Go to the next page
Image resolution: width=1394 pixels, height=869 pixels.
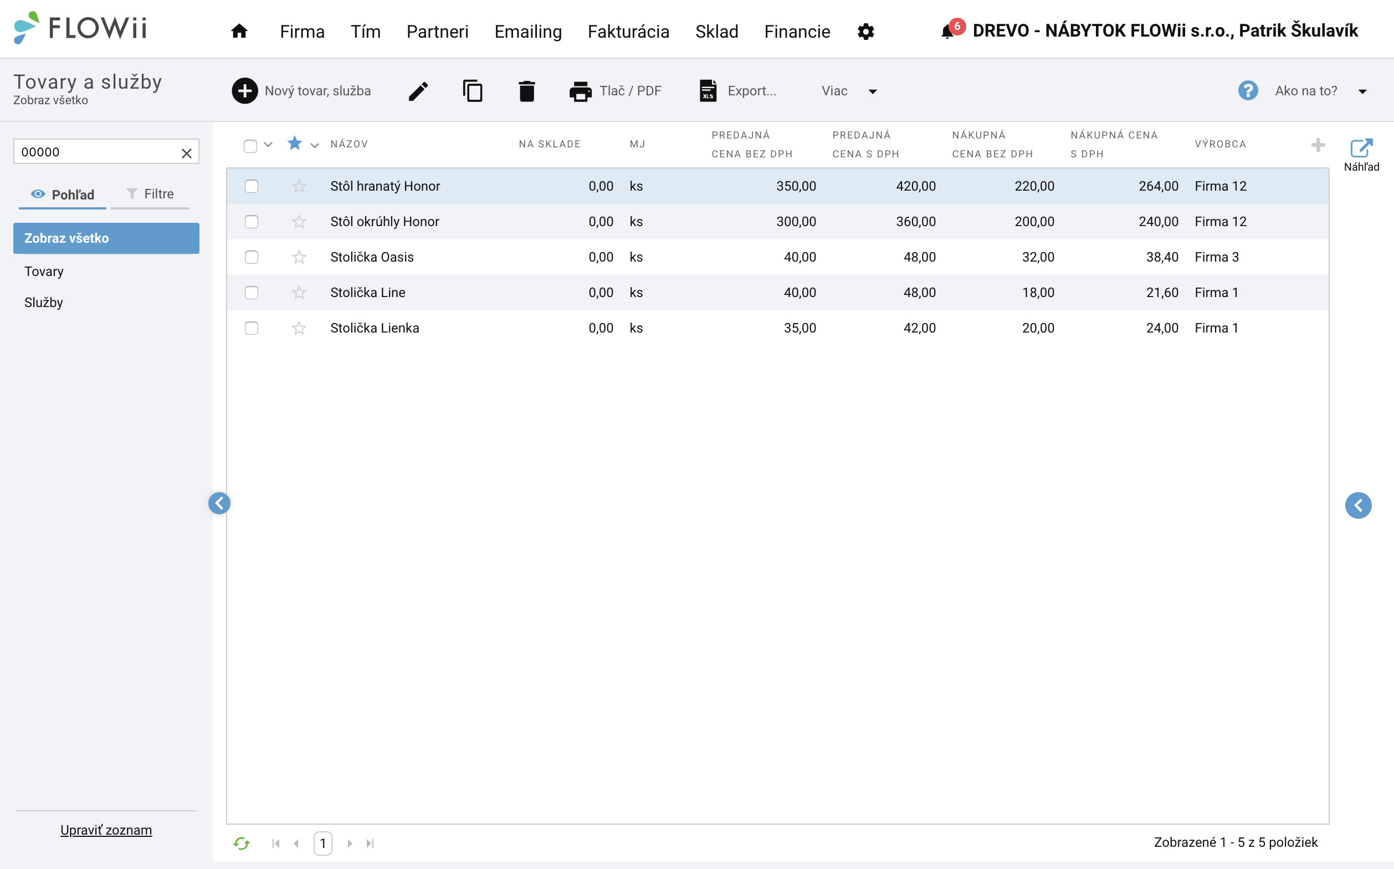pos(350,843)
